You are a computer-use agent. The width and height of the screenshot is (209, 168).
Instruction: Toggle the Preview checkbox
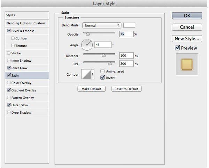[x=177, y=48]
